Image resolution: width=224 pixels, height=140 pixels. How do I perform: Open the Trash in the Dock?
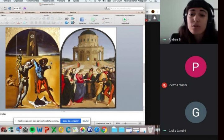coord(150,129)
